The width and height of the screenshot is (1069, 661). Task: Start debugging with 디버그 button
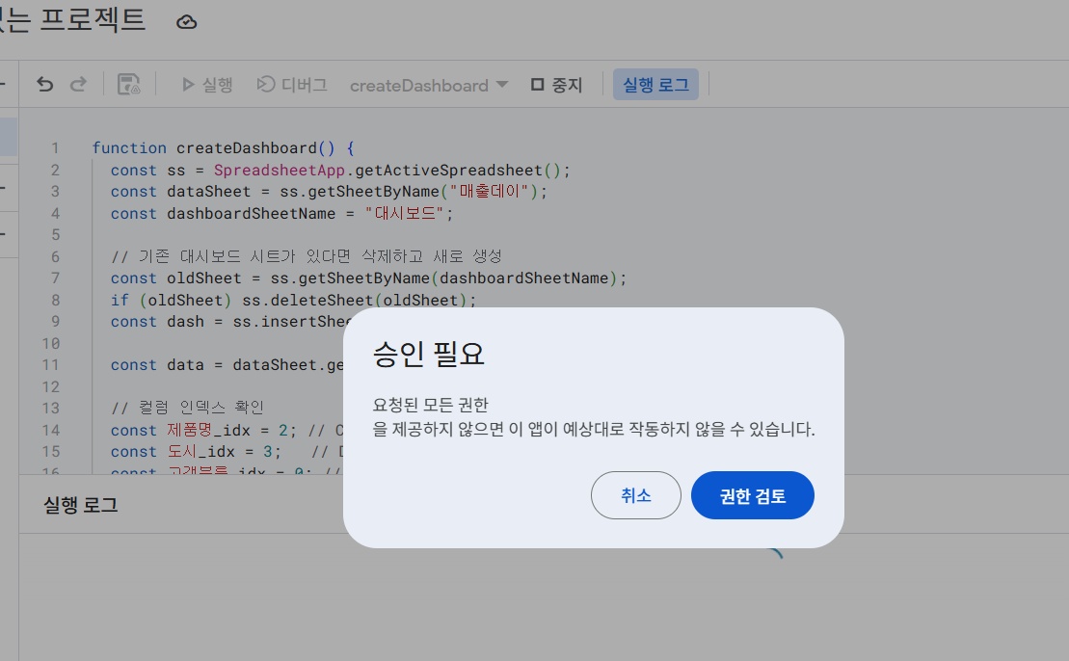[x=292, y=85]
